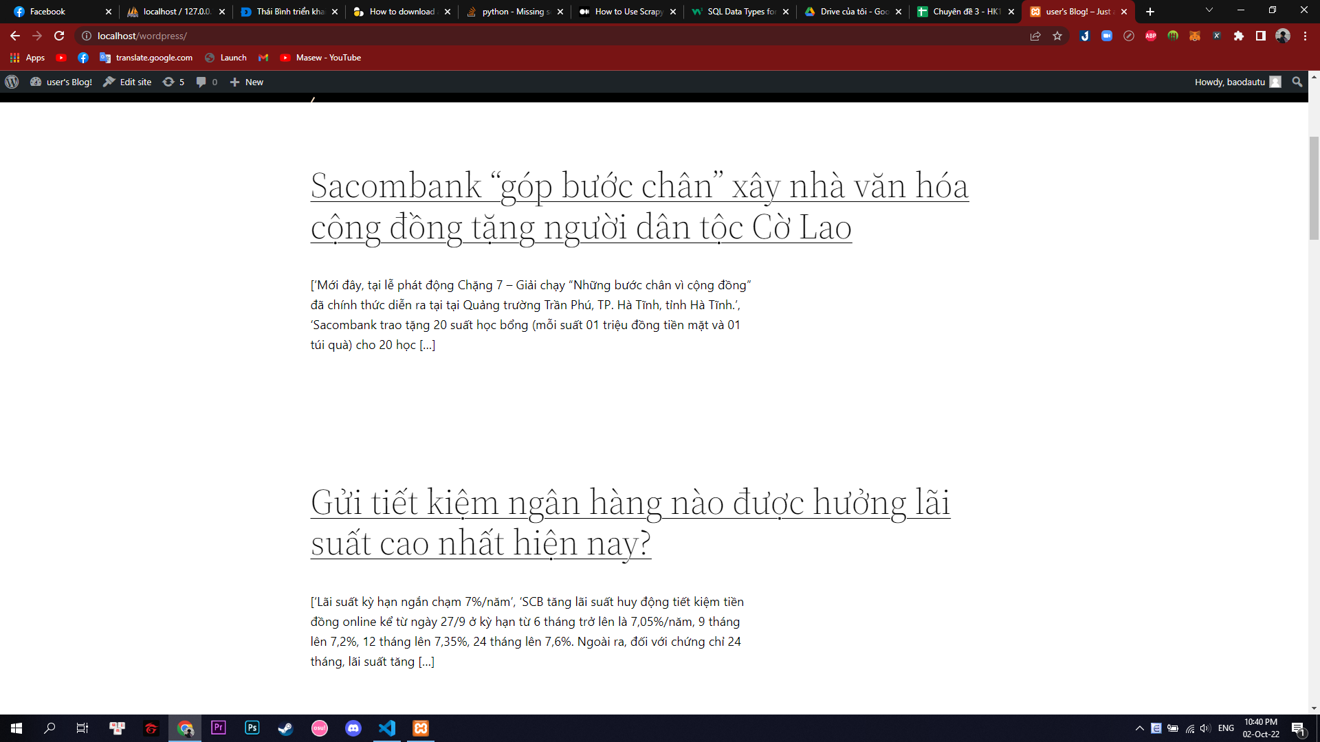
Task: Toggle the Chrome side panel icon
Action: pyautogui.click(x=1261, y=36)
